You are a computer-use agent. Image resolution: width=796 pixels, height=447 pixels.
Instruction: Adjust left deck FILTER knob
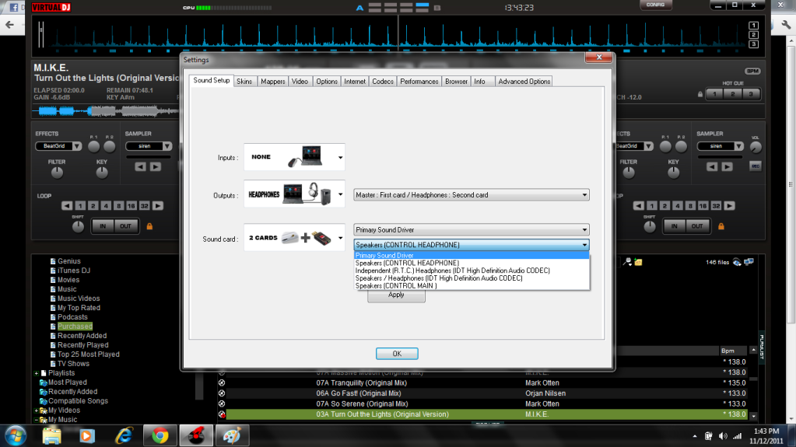pyautogui.click(x=57, y=173)
